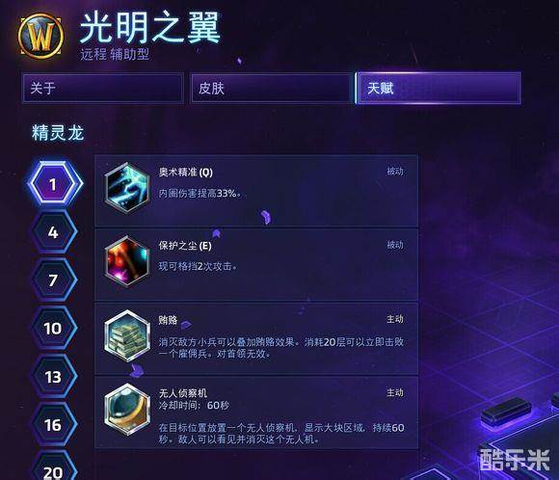Click the 贿赂 talent description text
The width and height of the screenshot is (559, 480).
[x=280, y=348]
